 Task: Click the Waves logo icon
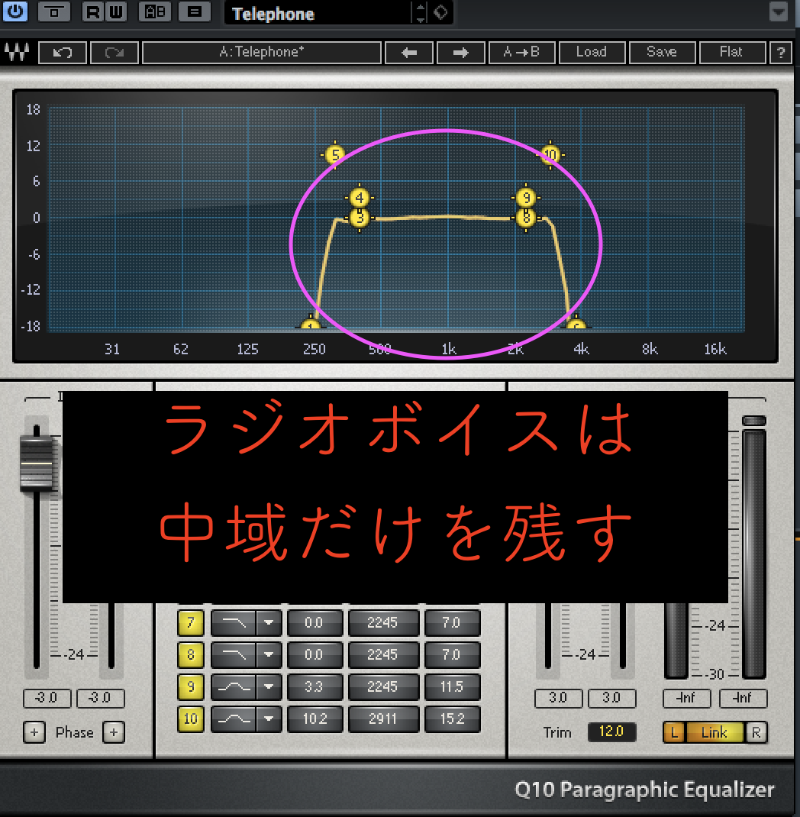coord(17,52)
